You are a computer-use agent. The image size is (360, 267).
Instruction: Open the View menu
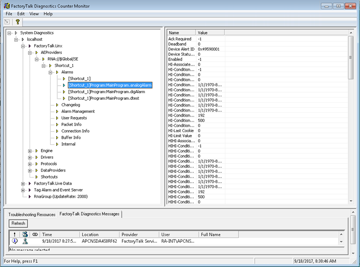34,14
